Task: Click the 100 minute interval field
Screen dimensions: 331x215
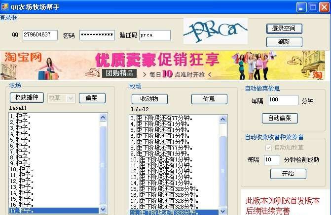Action: 283,100
